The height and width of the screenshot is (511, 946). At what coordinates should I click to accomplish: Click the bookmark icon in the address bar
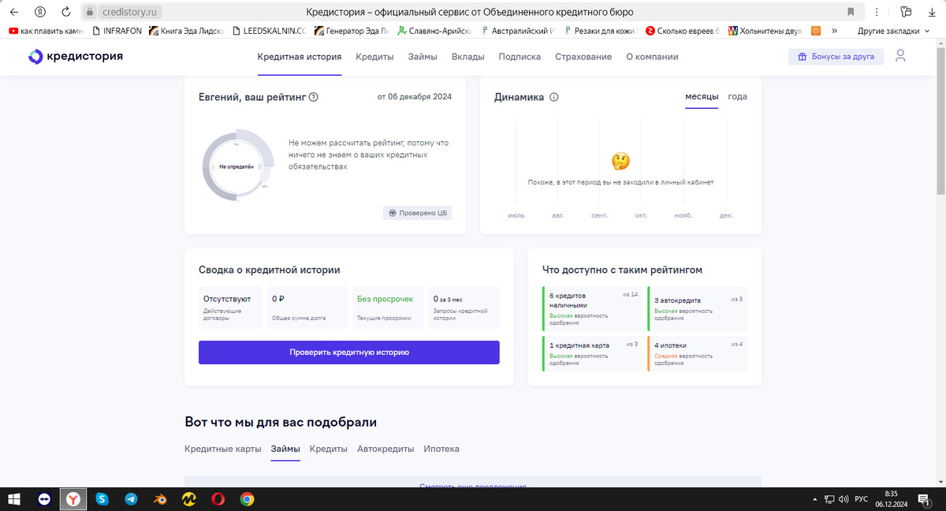point(851,12)
